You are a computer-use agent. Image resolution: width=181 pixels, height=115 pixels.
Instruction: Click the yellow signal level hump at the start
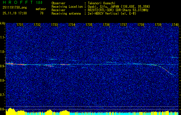coord(11,111)
